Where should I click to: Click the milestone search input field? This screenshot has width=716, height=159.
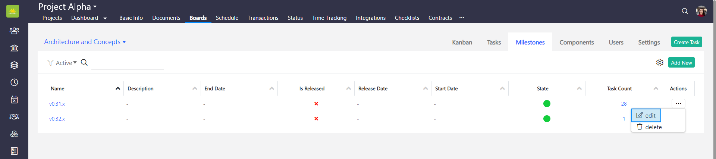pyautogui.click(x=128, y=63)
